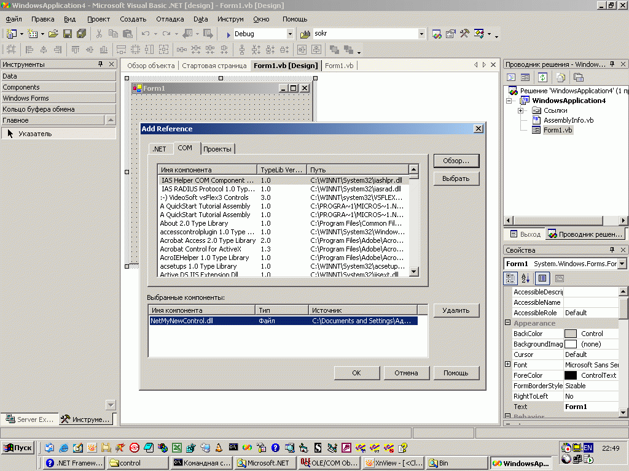The height and width of the screenshot is (471, 629).
Task: Click the Пуск Start button
Action: pos(18,448)
